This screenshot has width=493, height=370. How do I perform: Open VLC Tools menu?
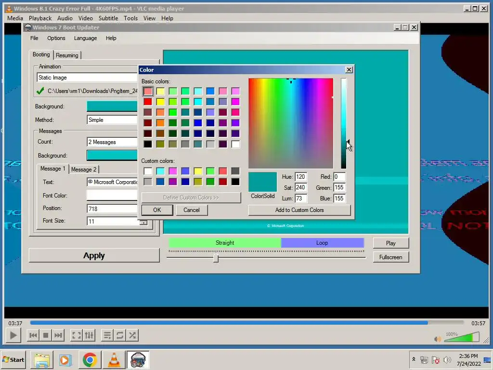coord(130,18)
